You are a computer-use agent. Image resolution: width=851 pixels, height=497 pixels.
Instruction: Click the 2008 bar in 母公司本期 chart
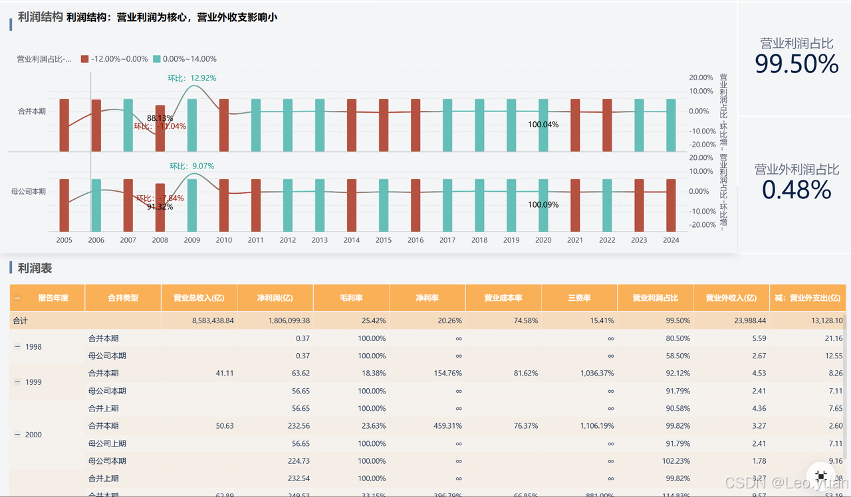(x=160, y=208)
